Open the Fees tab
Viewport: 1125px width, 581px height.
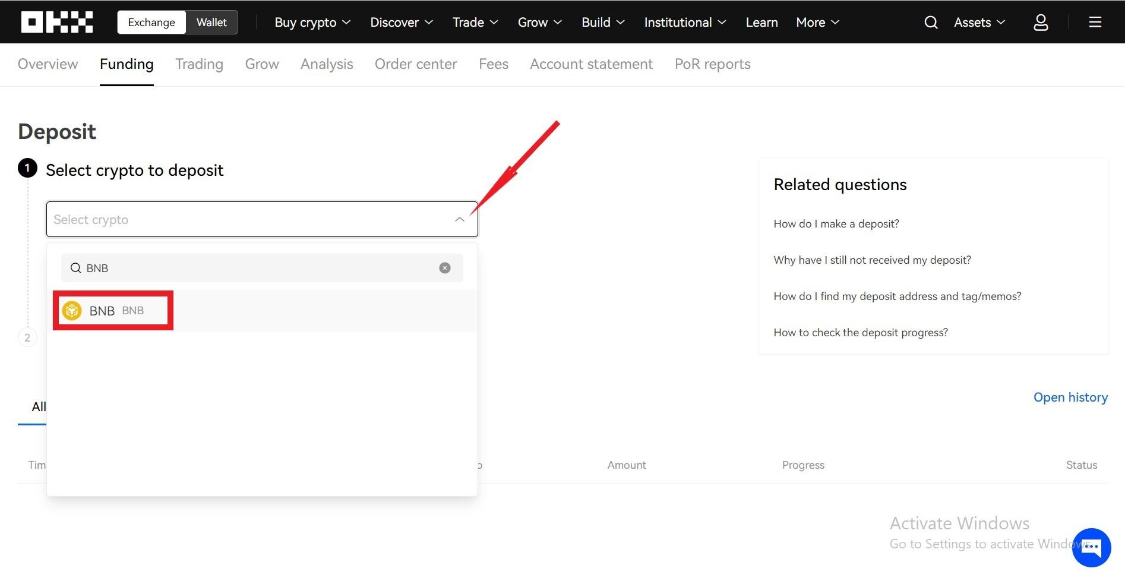494,64
